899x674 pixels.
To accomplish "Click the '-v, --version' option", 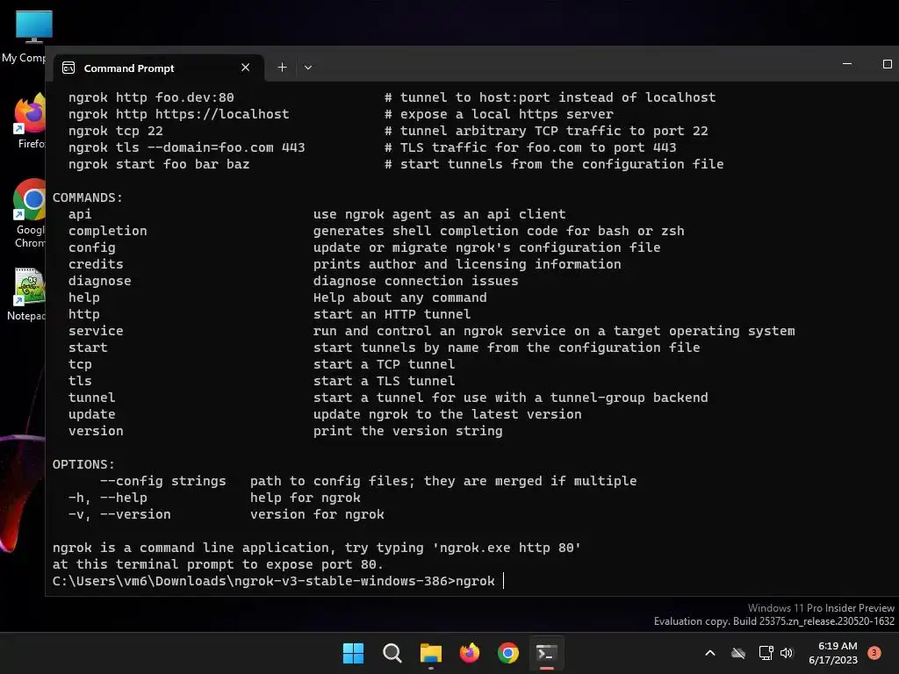I will [119, 514].
